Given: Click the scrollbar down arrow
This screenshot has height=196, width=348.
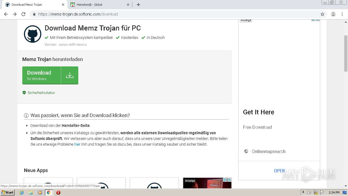Looking at the screenshot, I should pyautogui.click(x=346, y=186).
